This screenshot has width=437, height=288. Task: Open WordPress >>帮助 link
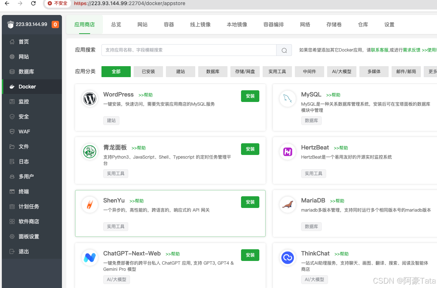[x=145, y=95]
